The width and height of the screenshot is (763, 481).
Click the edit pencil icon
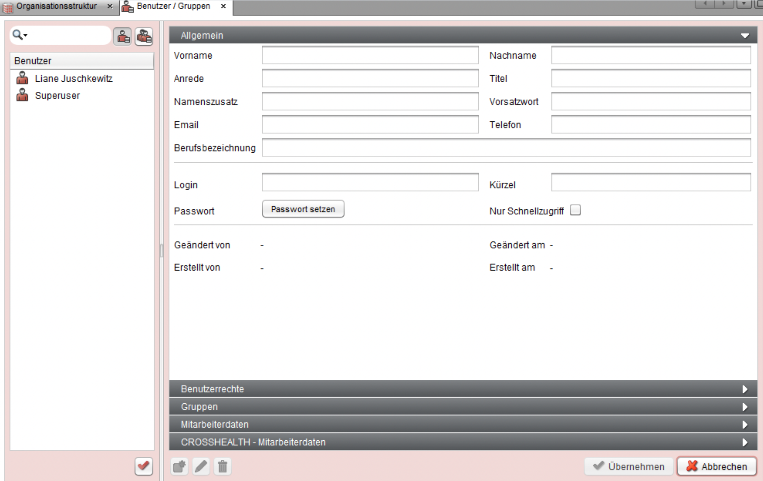pos(201,466)
